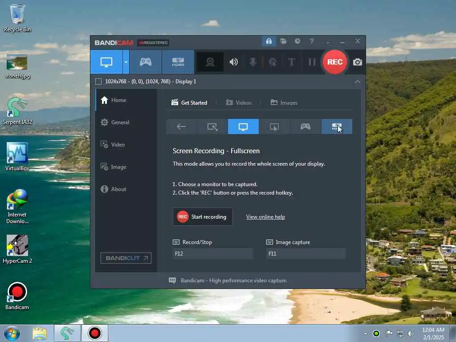
Task: Open Windows Start menu
Action: point(12,333)
